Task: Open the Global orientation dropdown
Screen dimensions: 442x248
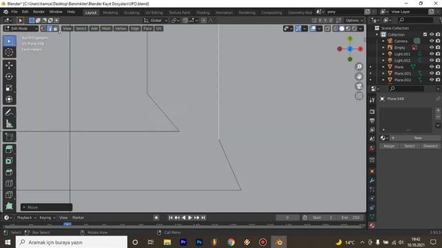Action: coord(156,20)
